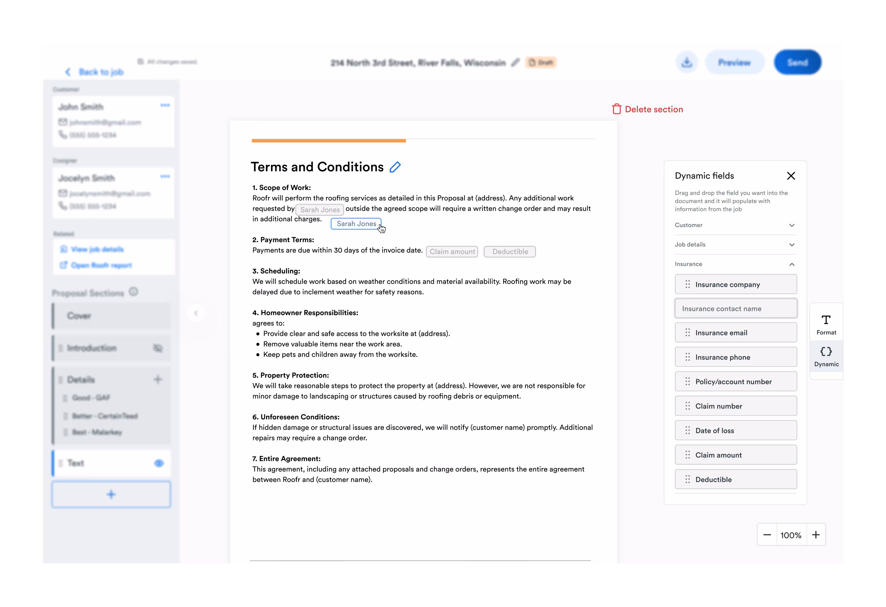Click plus icon on Details section
886x607 pixels.
tap(158, 379)
